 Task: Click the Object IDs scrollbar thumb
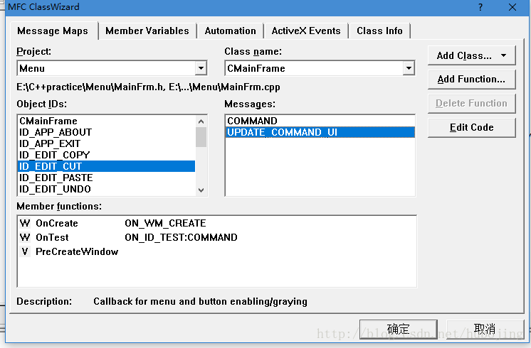pyautogui.click(x=201, y=137)
